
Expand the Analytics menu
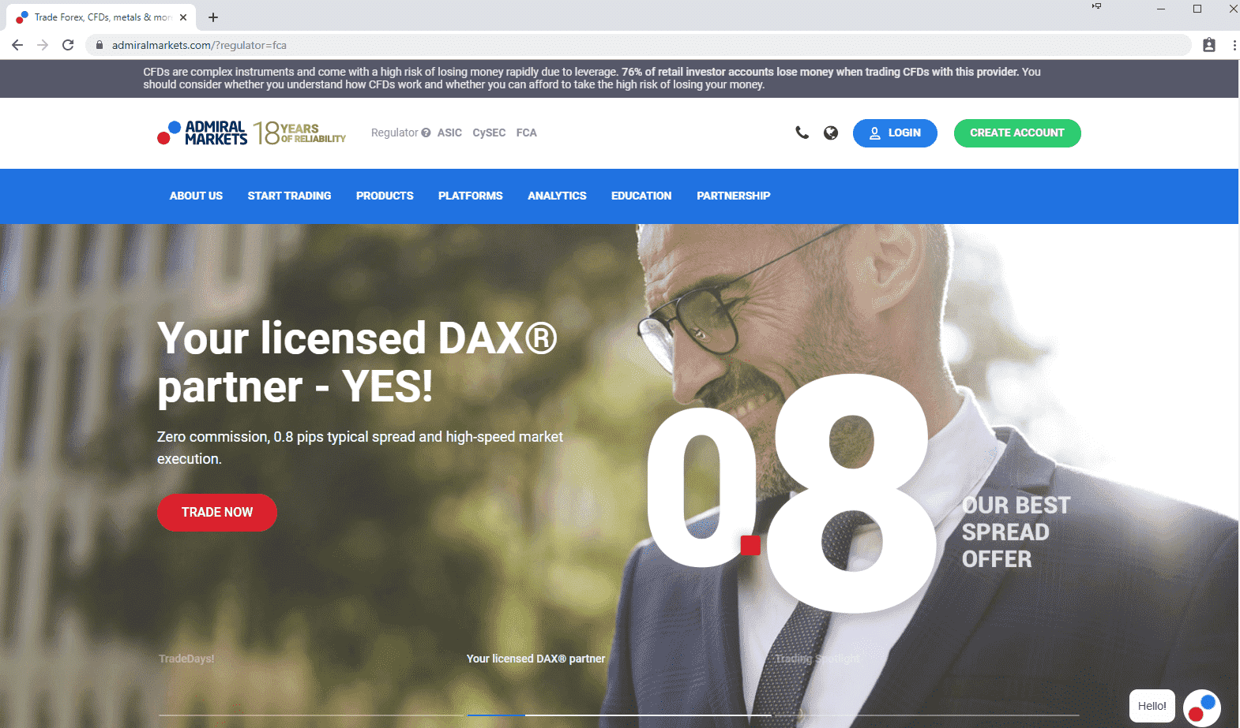557,196
